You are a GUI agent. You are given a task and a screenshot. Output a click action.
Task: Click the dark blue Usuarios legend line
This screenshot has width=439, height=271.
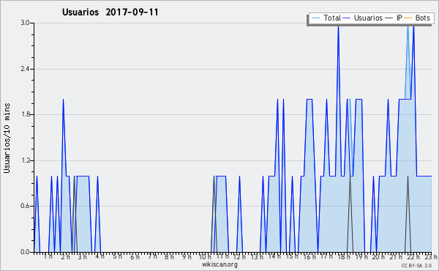pyautogui.click(x=347, y=18)
